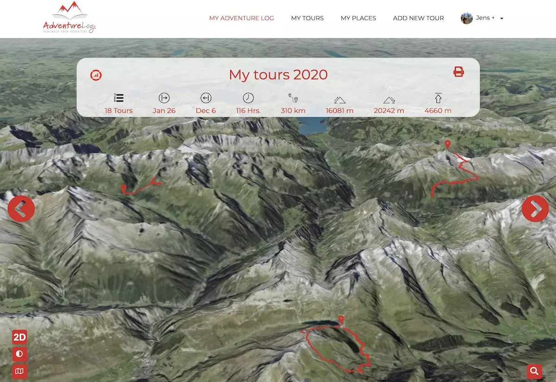Open the MY TOURS menu

(x=307, y=18)
